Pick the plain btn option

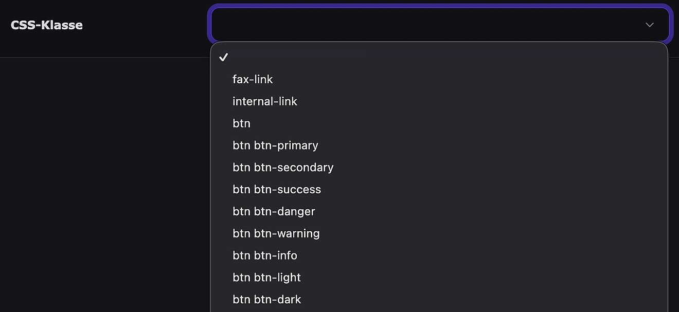pos(241,123)
